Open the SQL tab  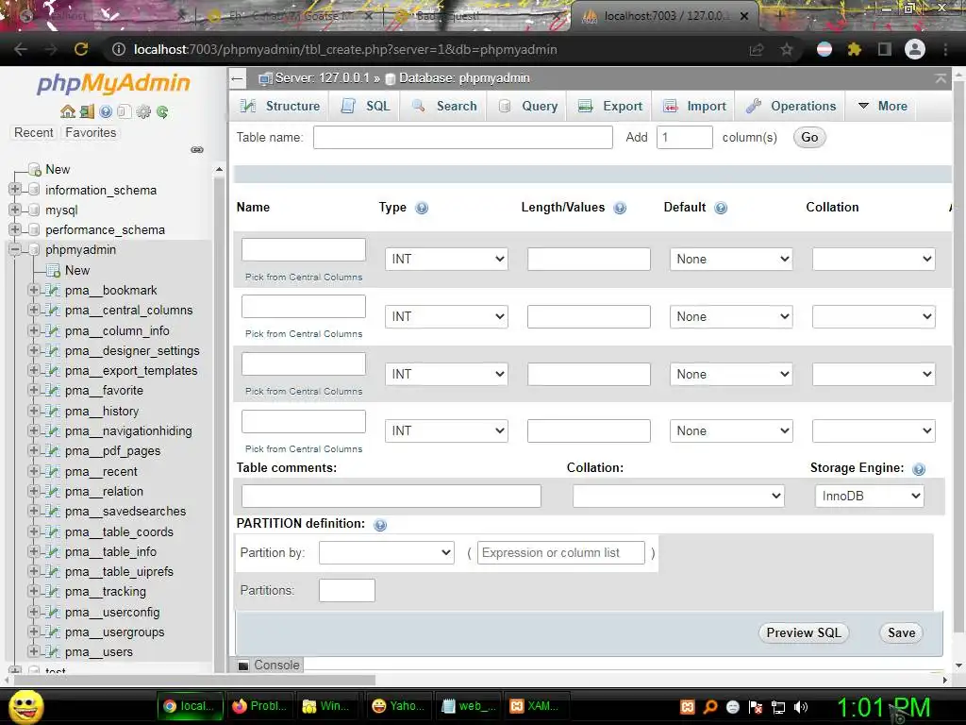365,106
